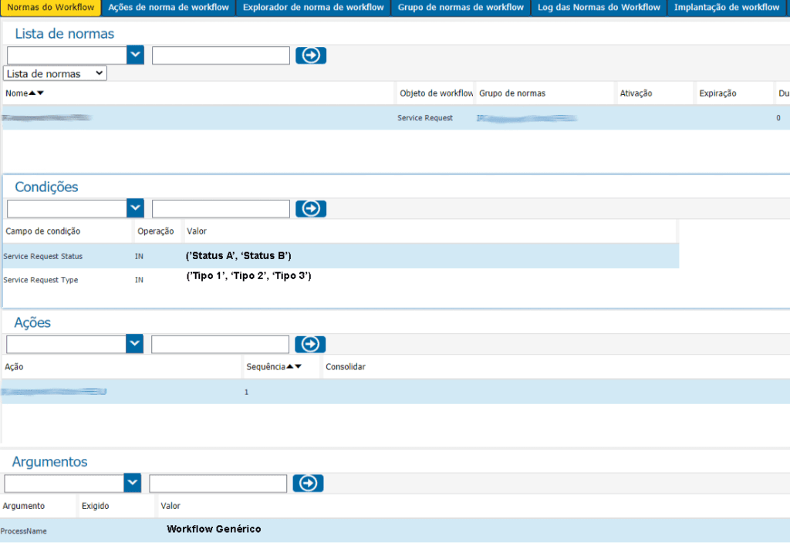Click the Consolidar column header

(x=345, y=366)
